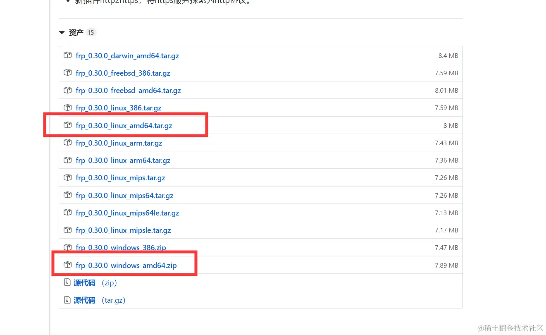Viewport: 546px width, 335px height.
Task: Open frp_0.30.0_linux_mipsle.tar.gz link
Action: point(124,230)
